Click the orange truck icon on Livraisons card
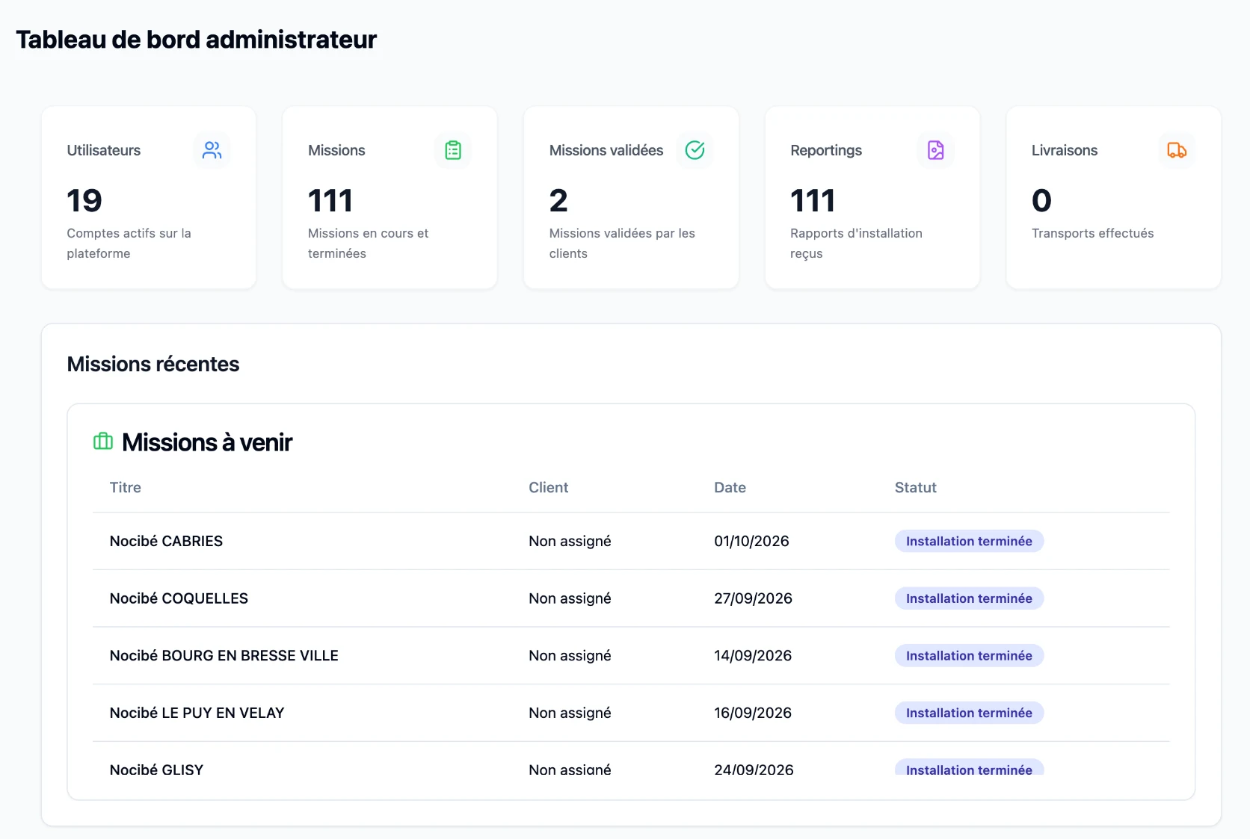Image resolution: width=1250 pixels, height=839 pixels. (x=1177, y=150)
